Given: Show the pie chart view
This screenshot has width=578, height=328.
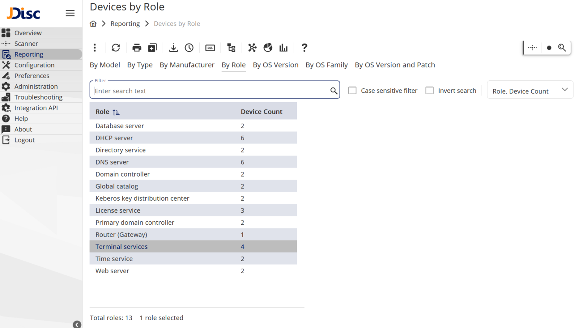Looking at the screenshot, I should tap(268, 48).
